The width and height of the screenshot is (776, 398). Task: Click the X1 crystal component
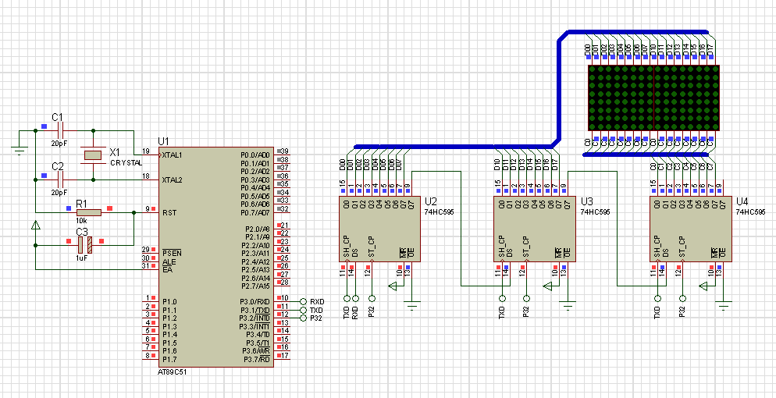pos(93,155)
